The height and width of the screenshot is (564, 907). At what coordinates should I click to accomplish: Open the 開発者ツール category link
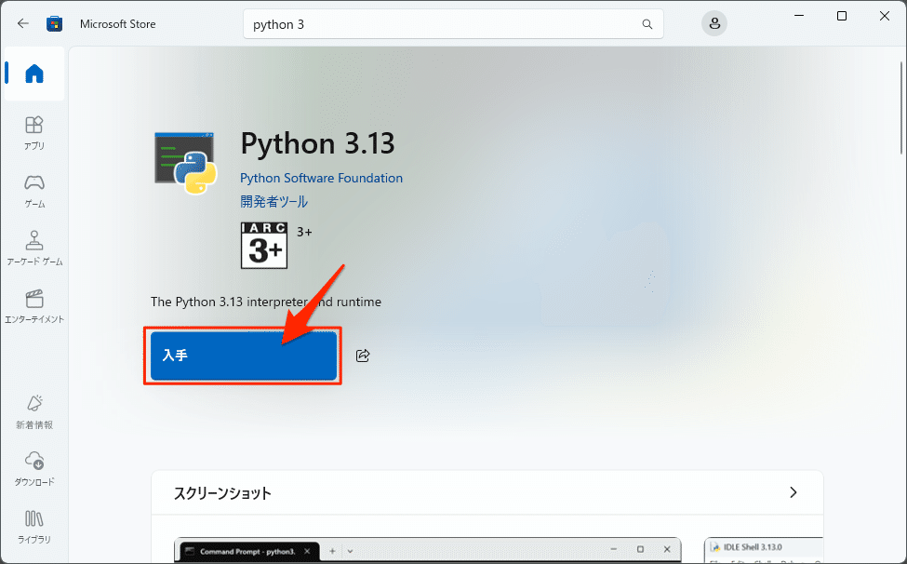tap(273, 201)
